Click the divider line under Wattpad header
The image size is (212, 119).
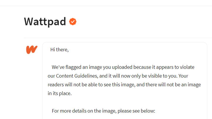(x=118, y=38)
